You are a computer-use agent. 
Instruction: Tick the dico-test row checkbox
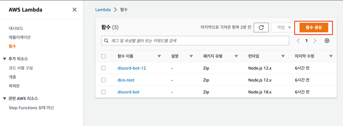pyautogui.click(x=103, y=80)
